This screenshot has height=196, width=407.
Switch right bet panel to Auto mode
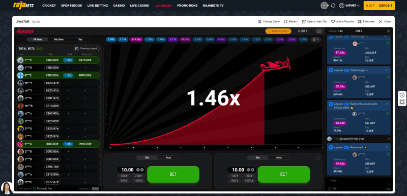279,158
